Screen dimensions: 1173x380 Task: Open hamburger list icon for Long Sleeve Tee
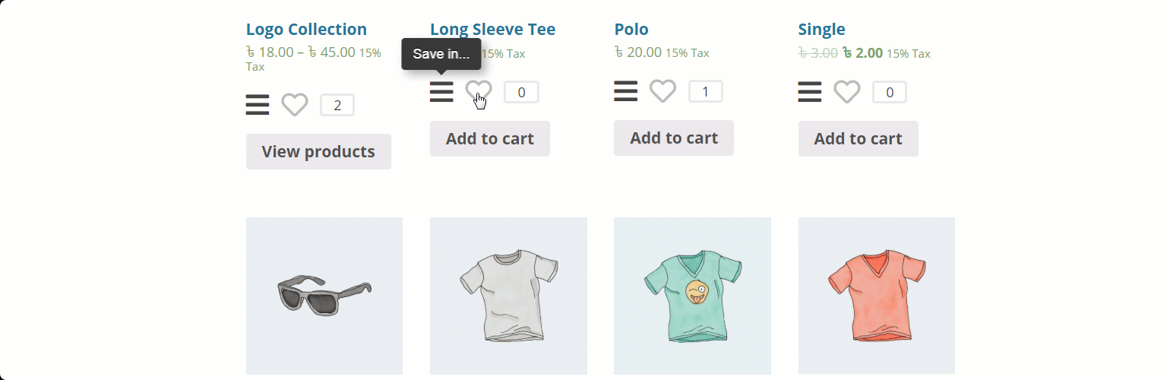pos(441,92)
